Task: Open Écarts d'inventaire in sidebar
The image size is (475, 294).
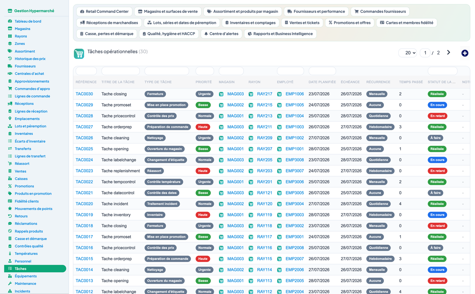Action: [x=30, y=141]
